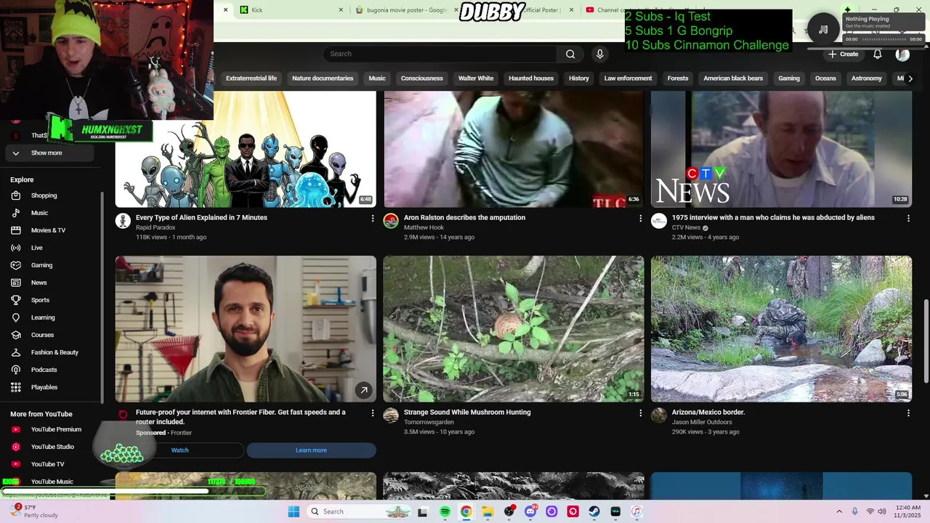Open Podcasts in Explore sidebar

point(51,370)
